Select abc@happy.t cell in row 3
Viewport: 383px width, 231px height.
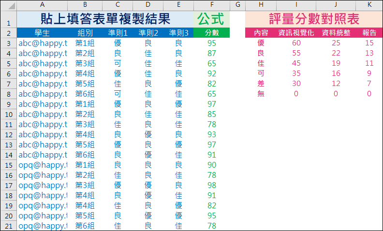point(42,43)
